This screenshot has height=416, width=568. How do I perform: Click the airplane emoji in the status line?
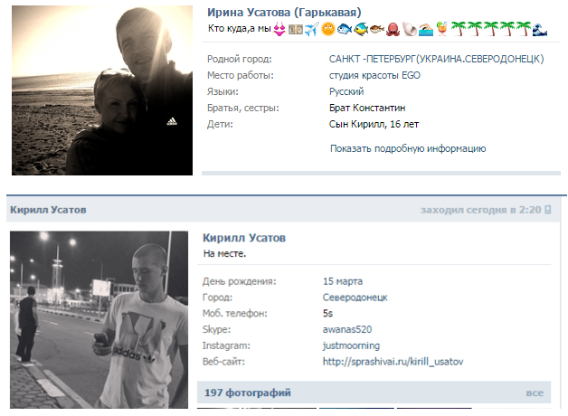click(311, 29)
